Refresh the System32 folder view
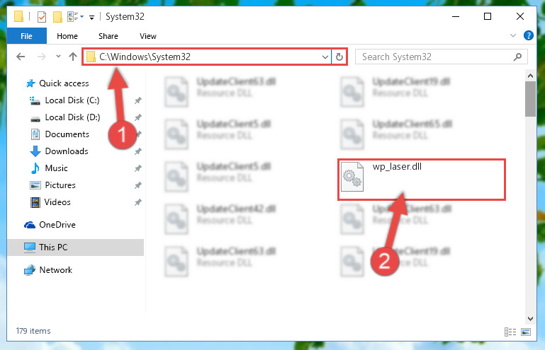545x350 pixels. [x=339, y=57]
